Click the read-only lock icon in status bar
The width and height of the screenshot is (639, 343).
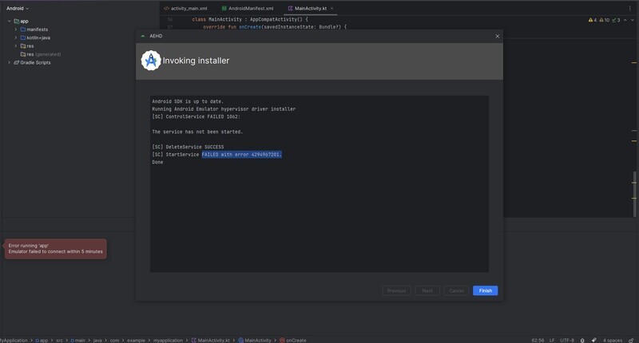631,340
